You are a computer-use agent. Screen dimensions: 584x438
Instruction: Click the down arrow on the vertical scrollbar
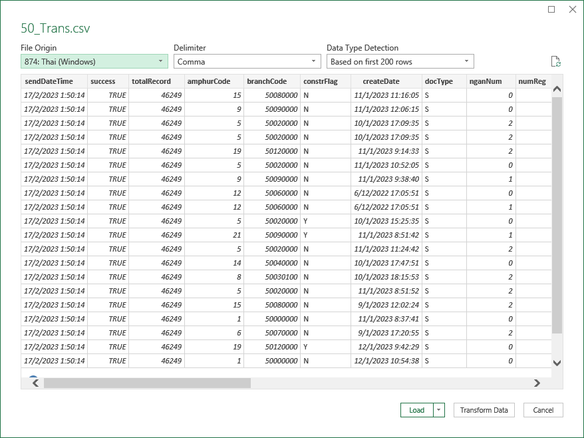point(557,363)
